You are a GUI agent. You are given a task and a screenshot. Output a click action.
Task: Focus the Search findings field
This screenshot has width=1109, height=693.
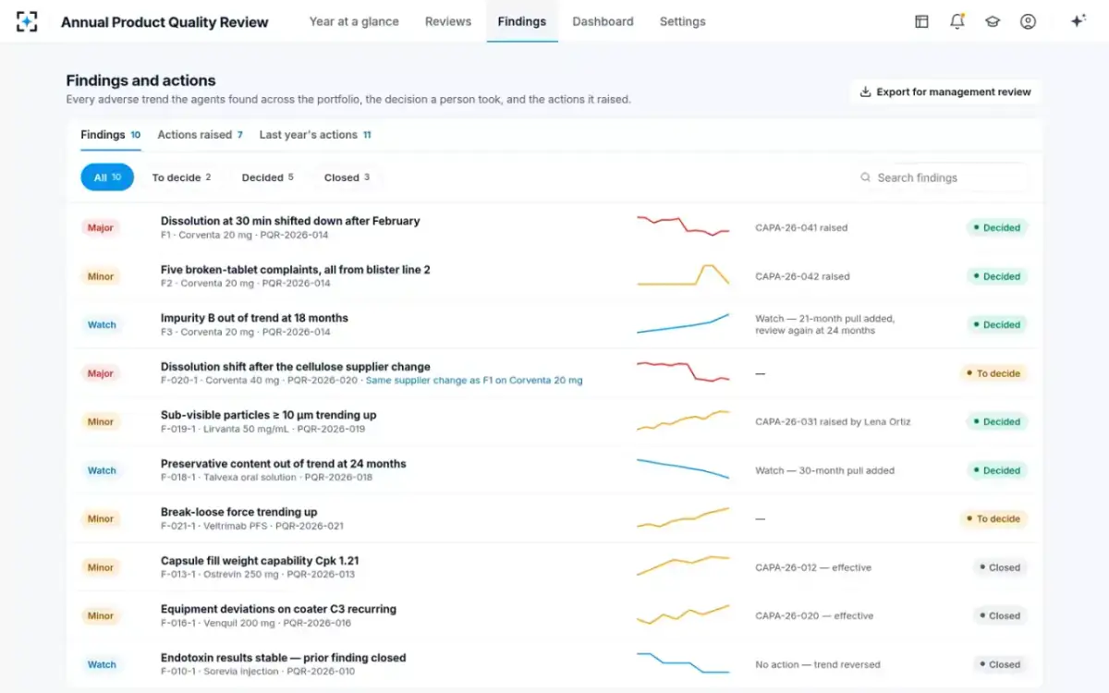click(940, 177)
